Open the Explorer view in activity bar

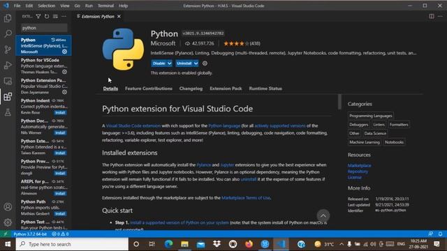point(8,18)
